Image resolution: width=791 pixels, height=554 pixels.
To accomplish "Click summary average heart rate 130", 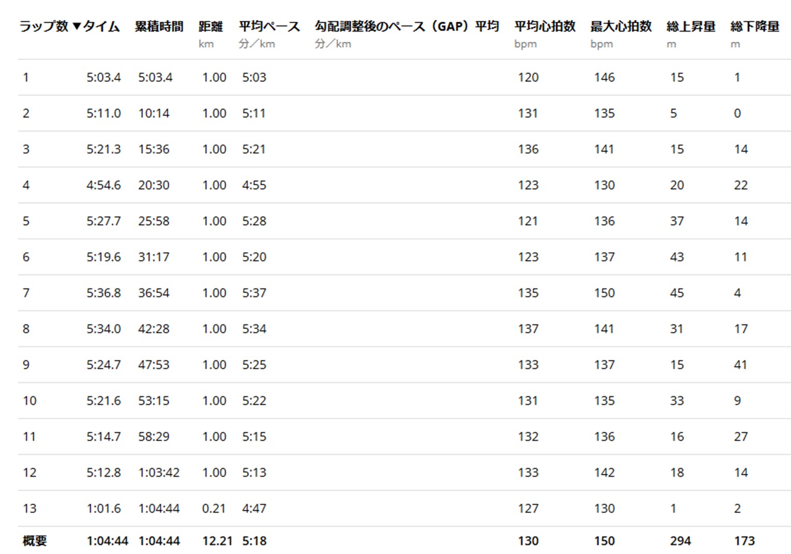I will [528, 541].
